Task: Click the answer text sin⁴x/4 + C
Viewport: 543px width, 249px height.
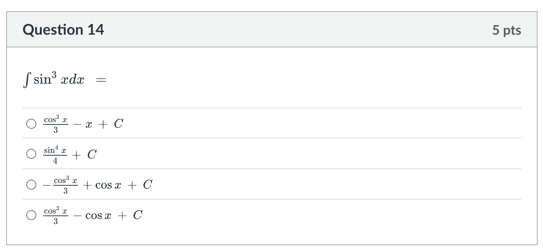Action: pos(70,155)
